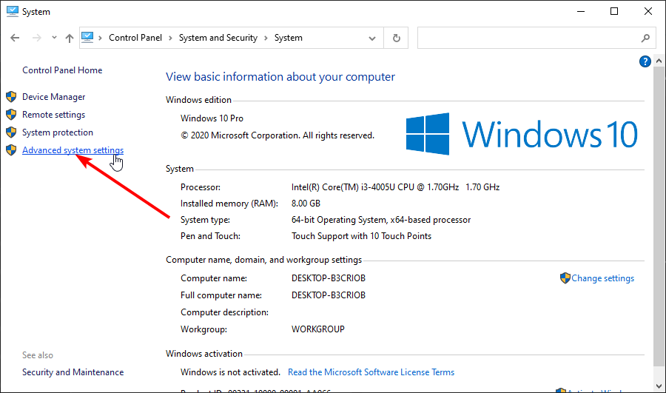Expand the chevron after Control Panel
Image resolution: width=666 pixels, height=393 pixels.
(x=170, y=38)
